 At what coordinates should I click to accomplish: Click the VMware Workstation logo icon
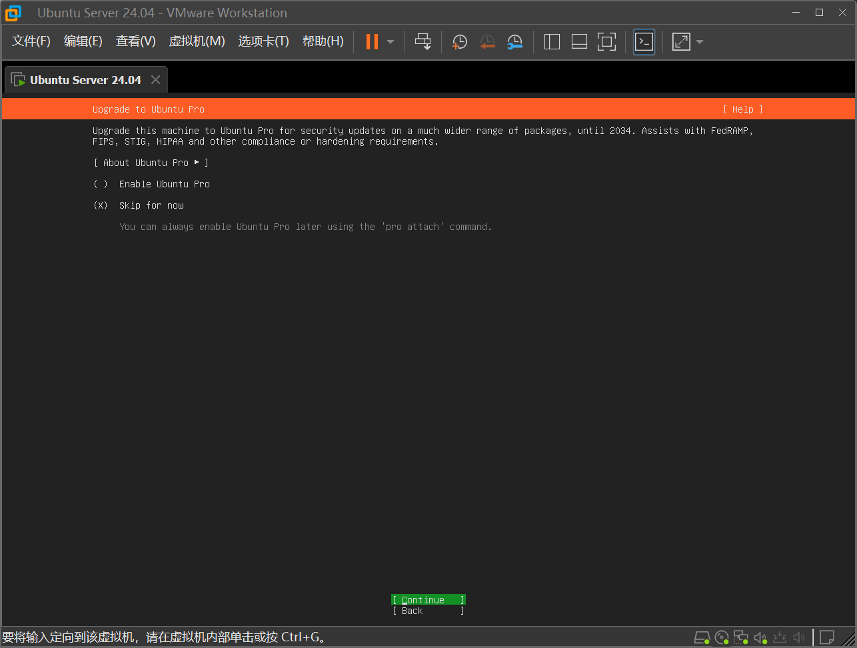(13, 13)
